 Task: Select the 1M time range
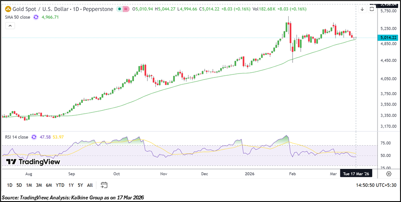click(29, 185)
